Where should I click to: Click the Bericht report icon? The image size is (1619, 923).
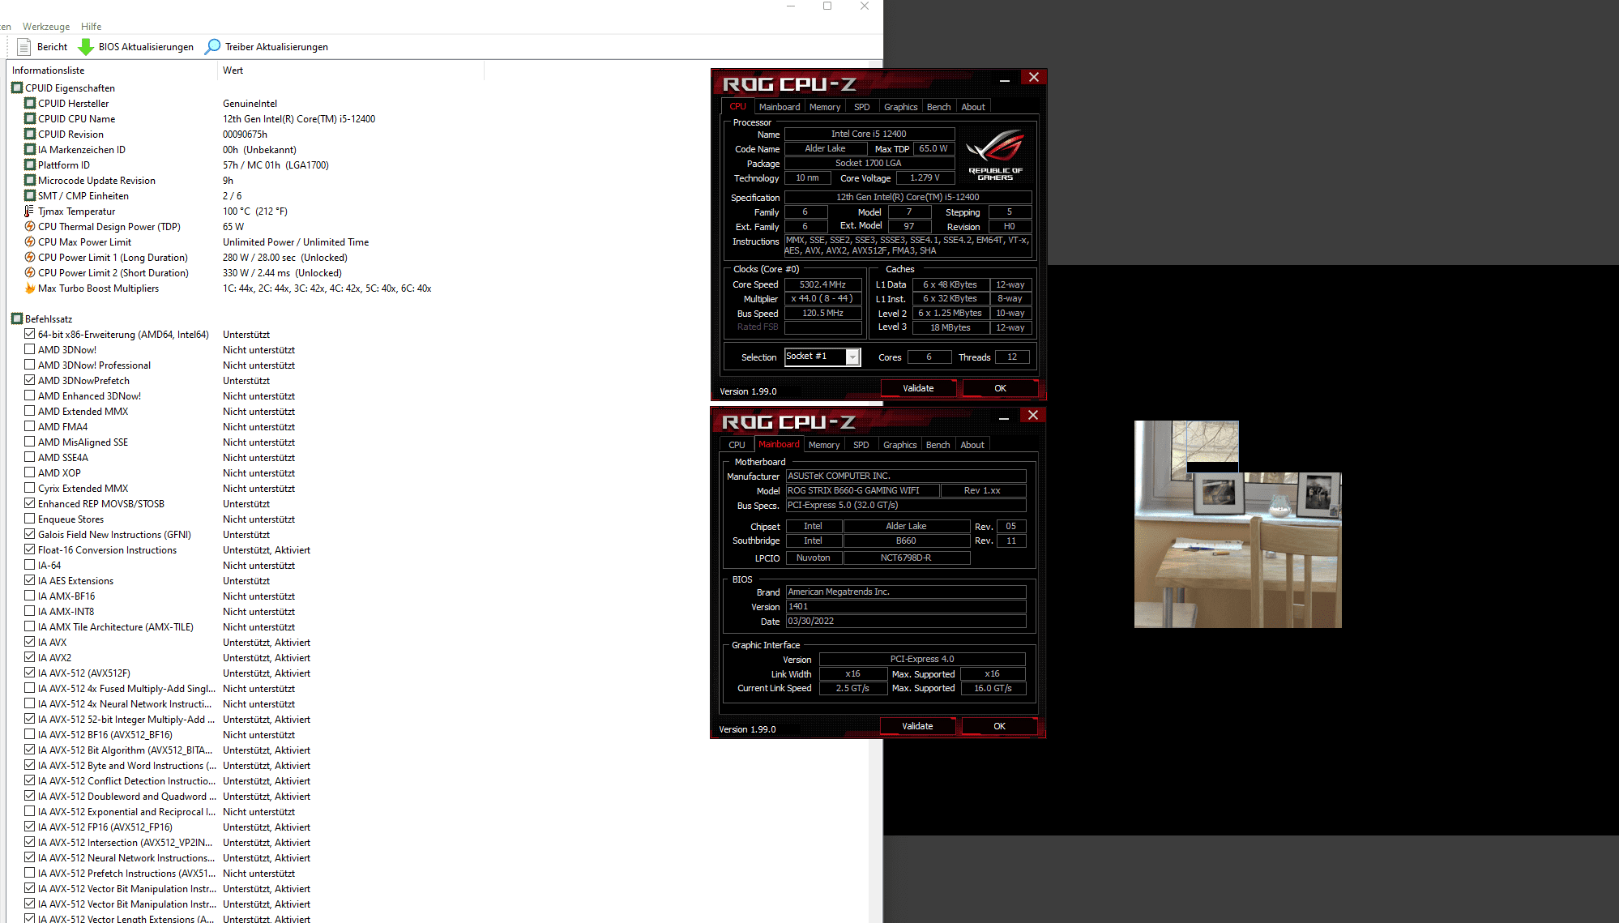point(24,47)
